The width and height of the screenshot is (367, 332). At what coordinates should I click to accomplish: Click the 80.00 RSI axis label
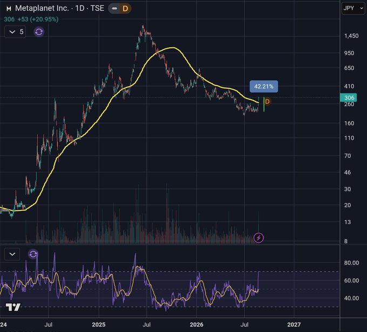[351, 263]
